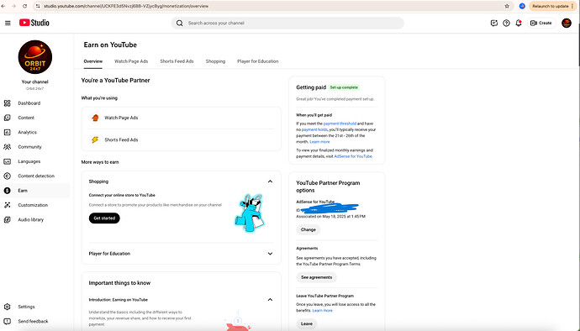Switch to the Watch Page Ads tab
Screen dimensions: 580x331
131,61
